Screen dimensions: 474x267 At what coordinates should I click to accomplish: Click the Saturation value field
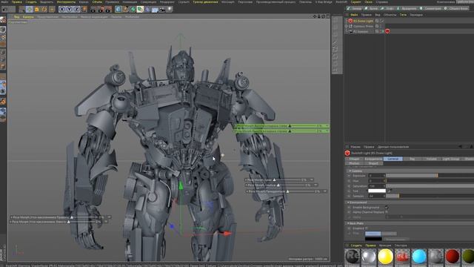377,186
